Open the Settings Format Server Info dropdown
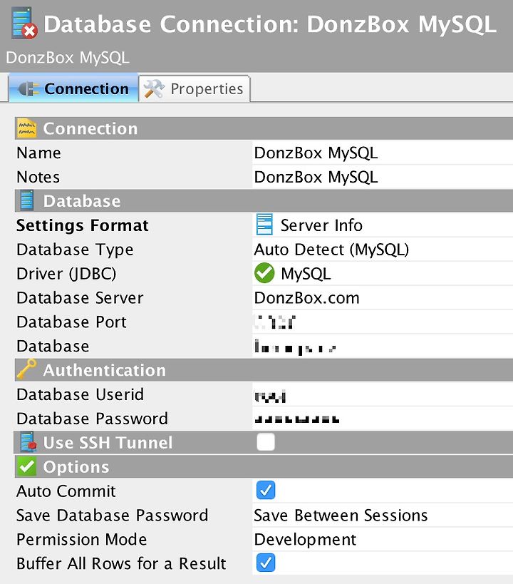 click(383, 225)
